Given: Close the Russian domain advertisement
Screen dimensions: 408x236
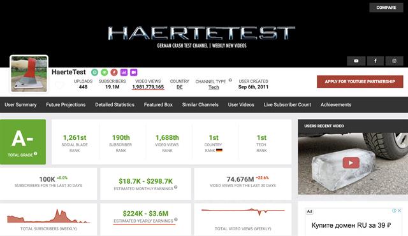Looking at the screenshot, I should tap(399, 211).
